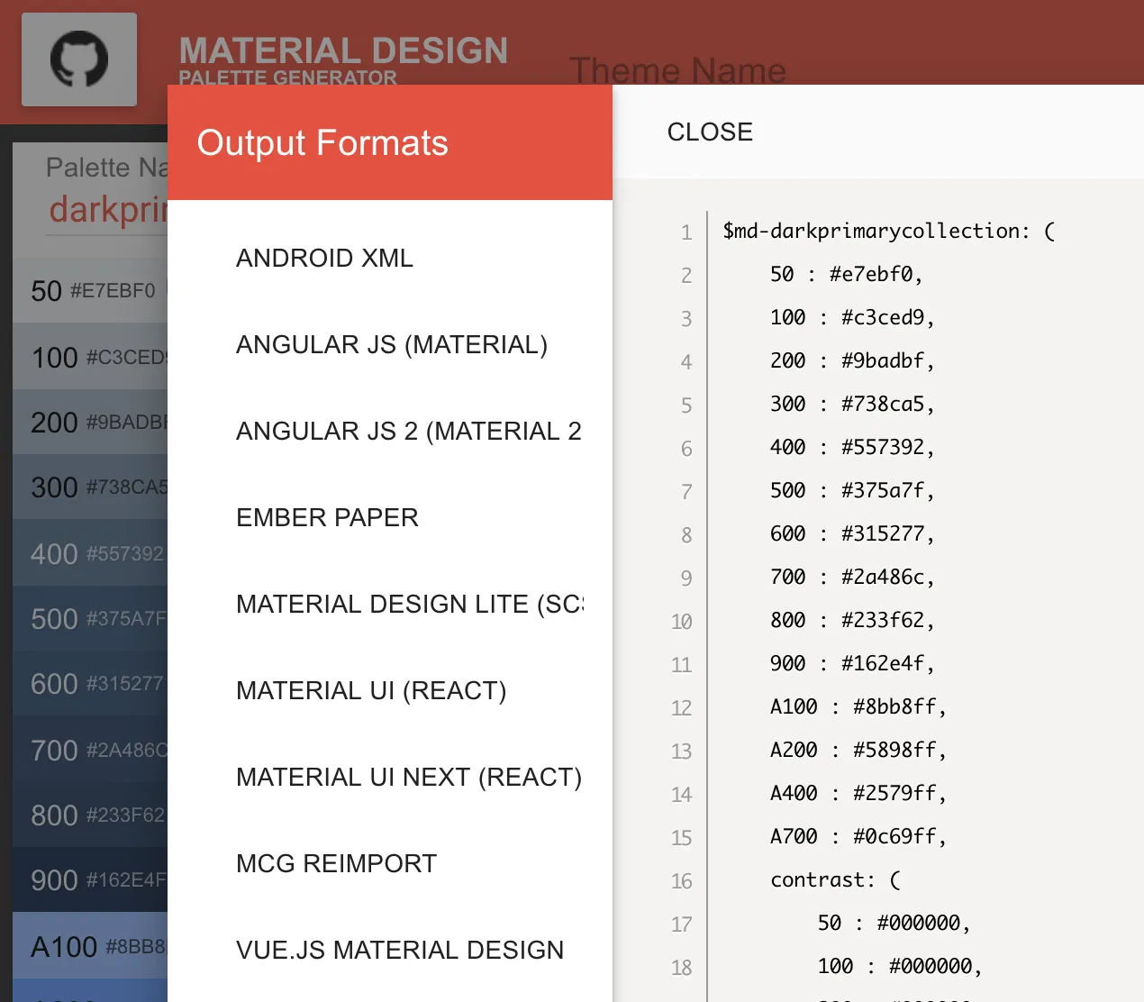Click the Theme Name input field
The image size is (1144, 1002).
[677, 69]
